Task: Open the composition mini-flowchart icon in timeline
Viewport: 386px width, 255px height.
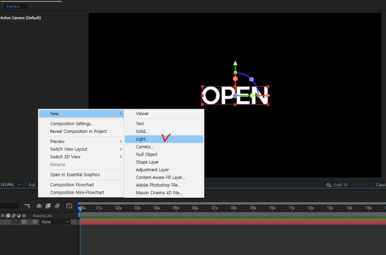Action: point(28,206)
